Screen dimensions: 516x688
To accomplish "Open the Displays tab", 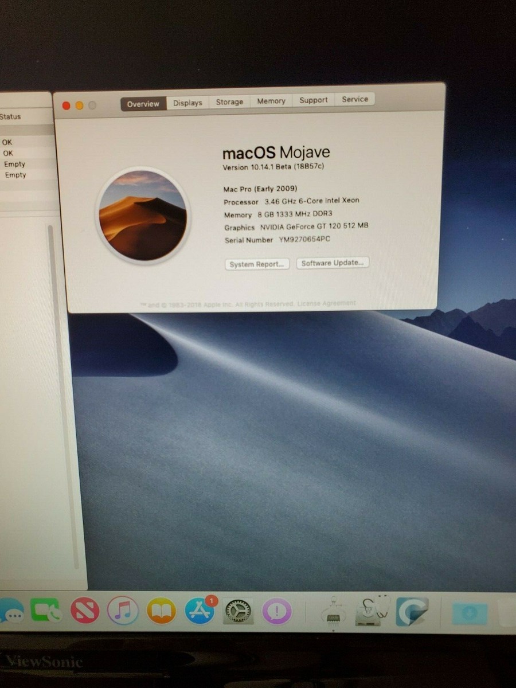I will 187,103.
